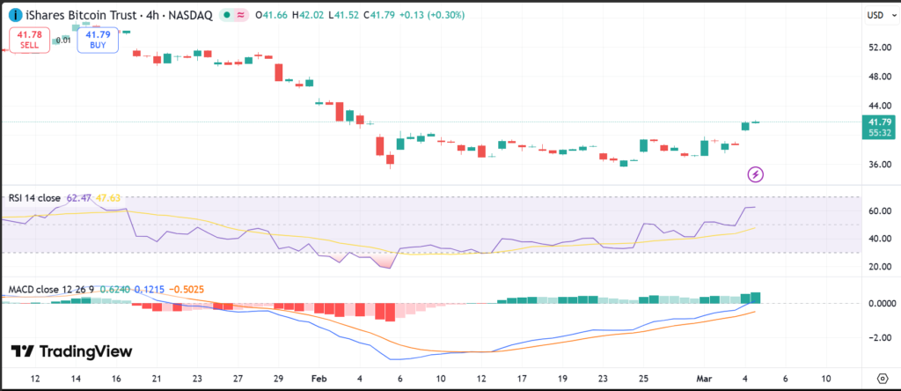Select the RSI 14 close indicator legend

(34, 198)
